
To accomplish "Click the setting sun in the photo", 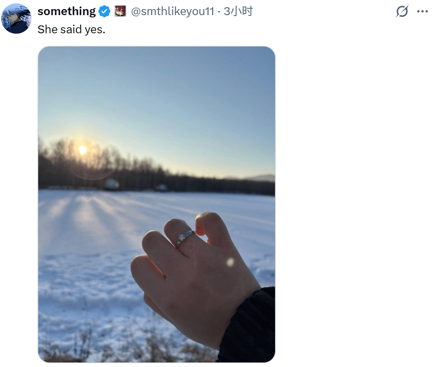I will [82, 150].
